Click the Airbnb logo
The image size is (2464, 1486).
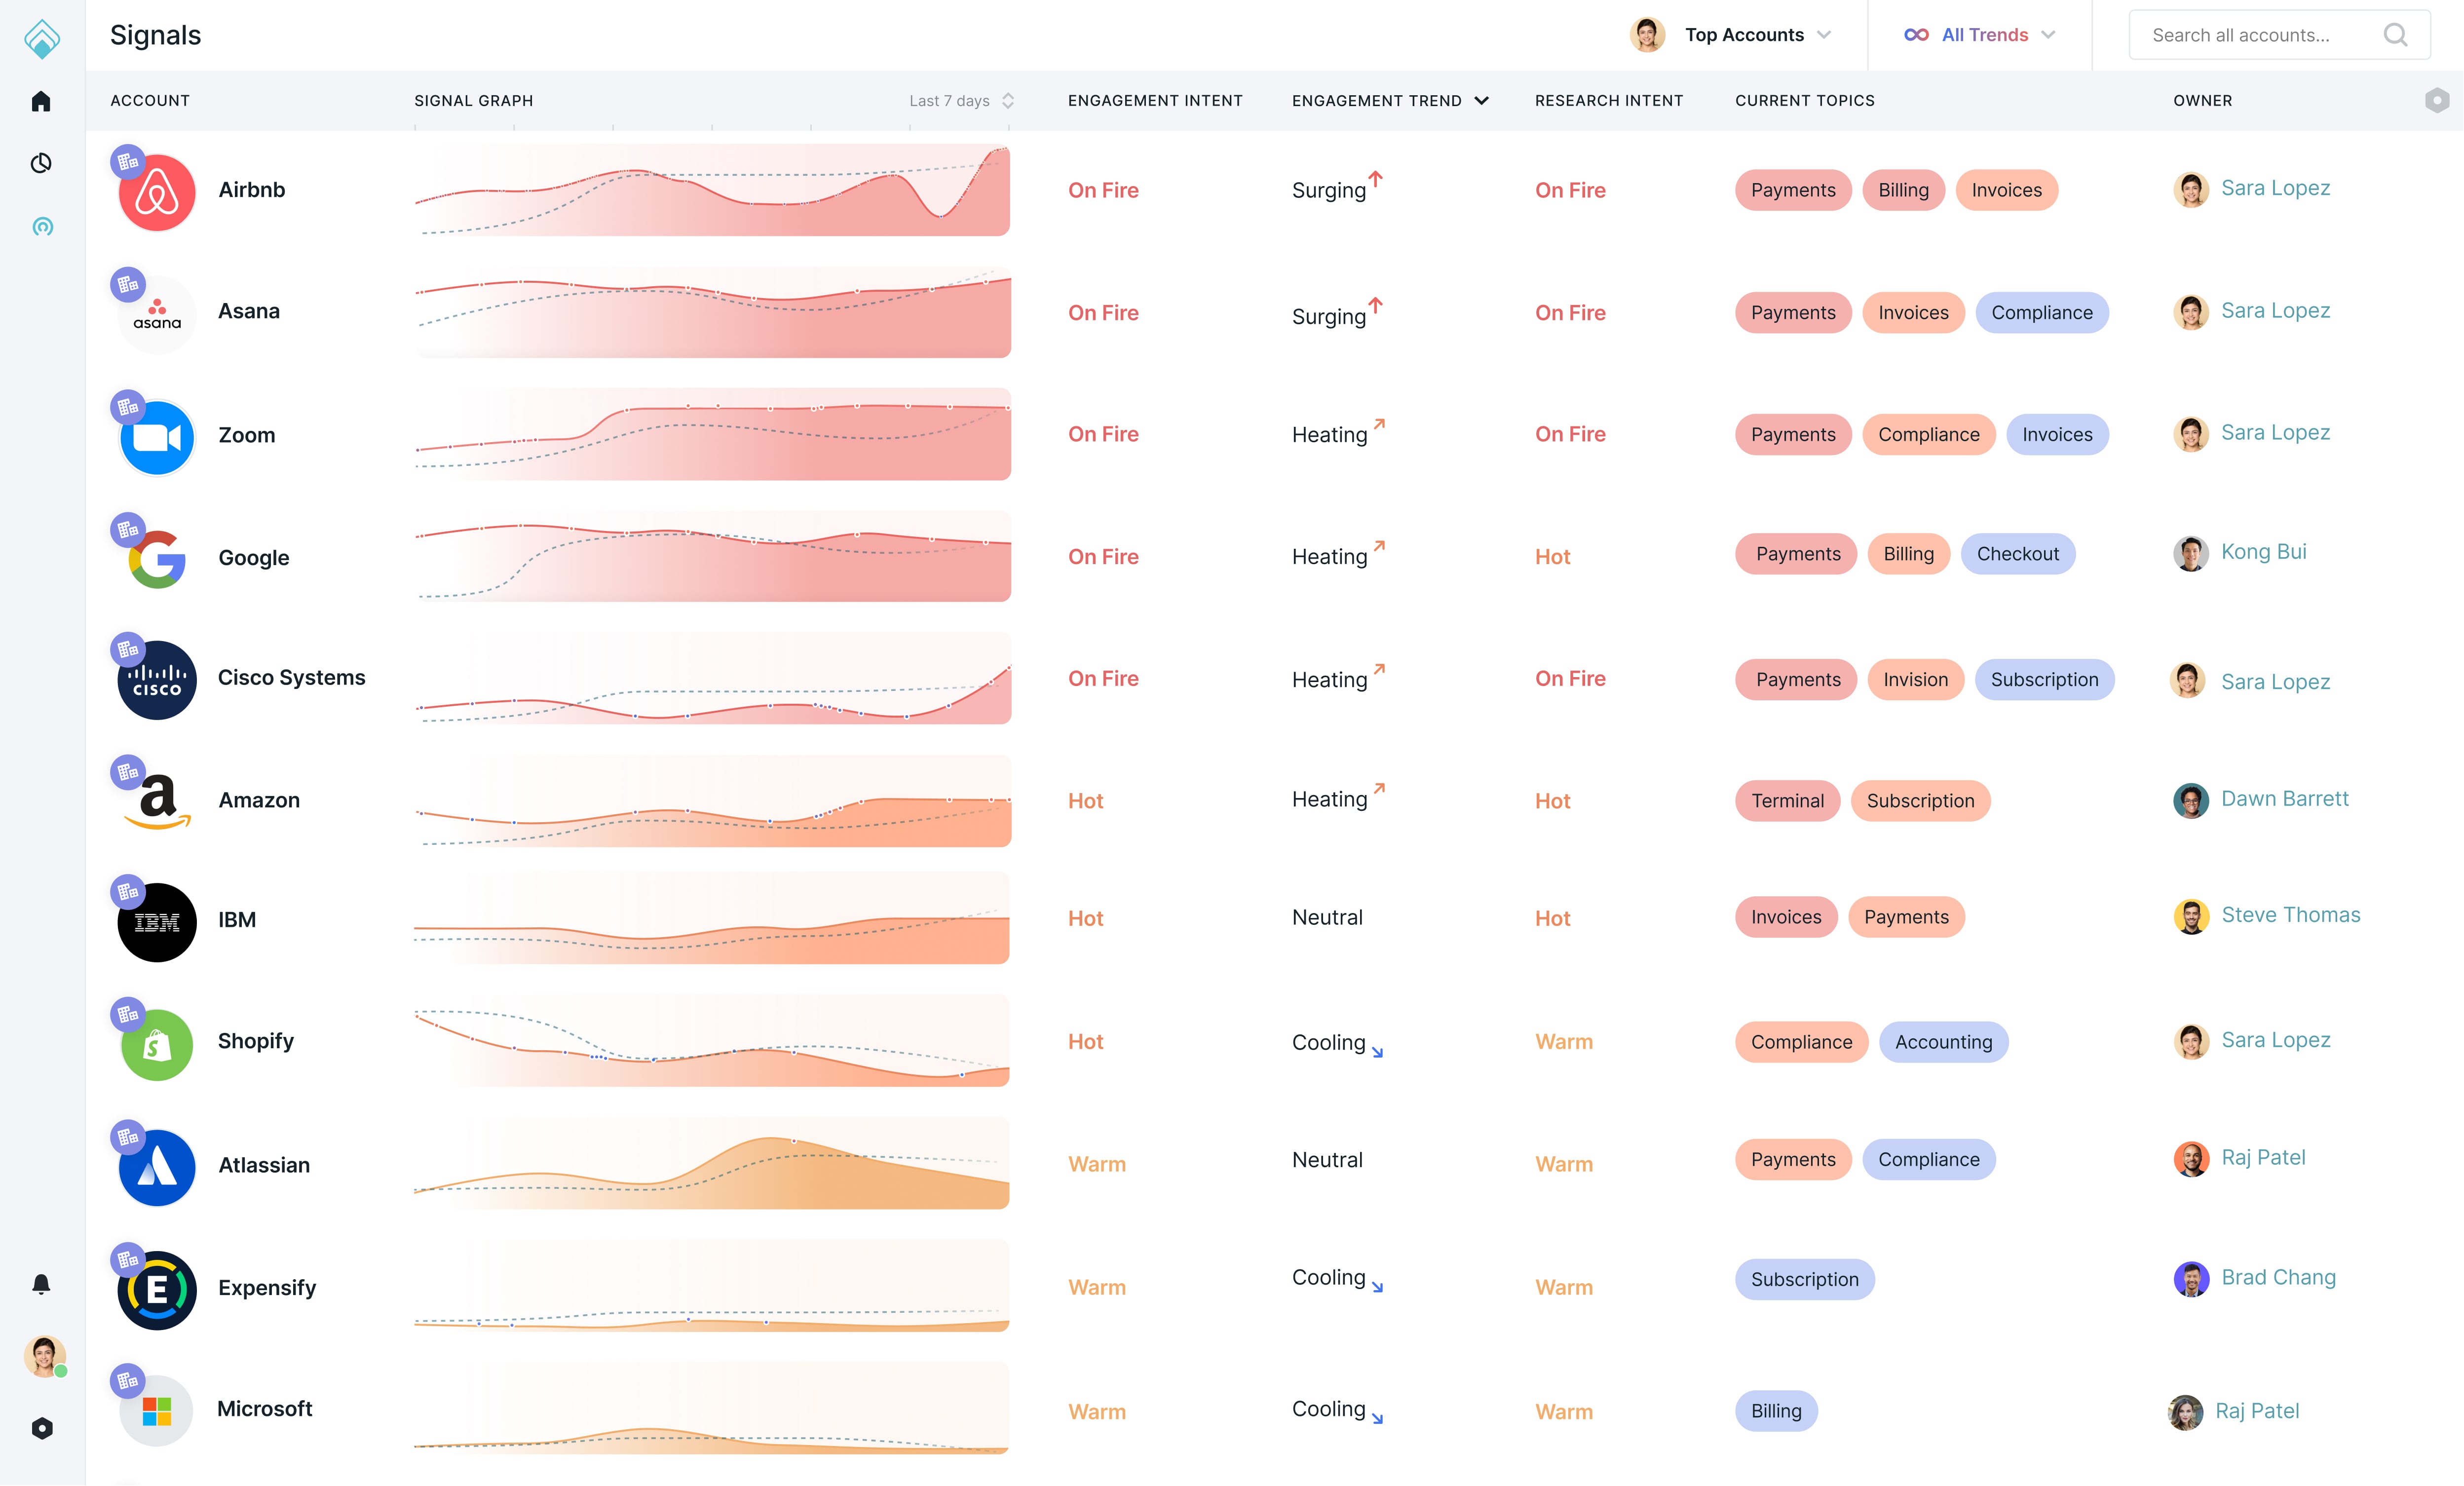point(157,192)
